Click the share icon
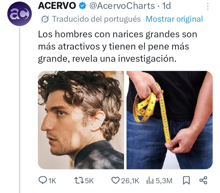This screenshot has width=220, height=193. tap(203, 180)
